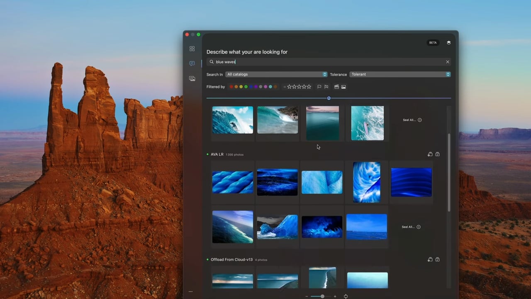Image resolution: width=531 pixels, height=299 pixels.
Task: Click the AVA LR catalog header
Action: [x=217, y=154]
